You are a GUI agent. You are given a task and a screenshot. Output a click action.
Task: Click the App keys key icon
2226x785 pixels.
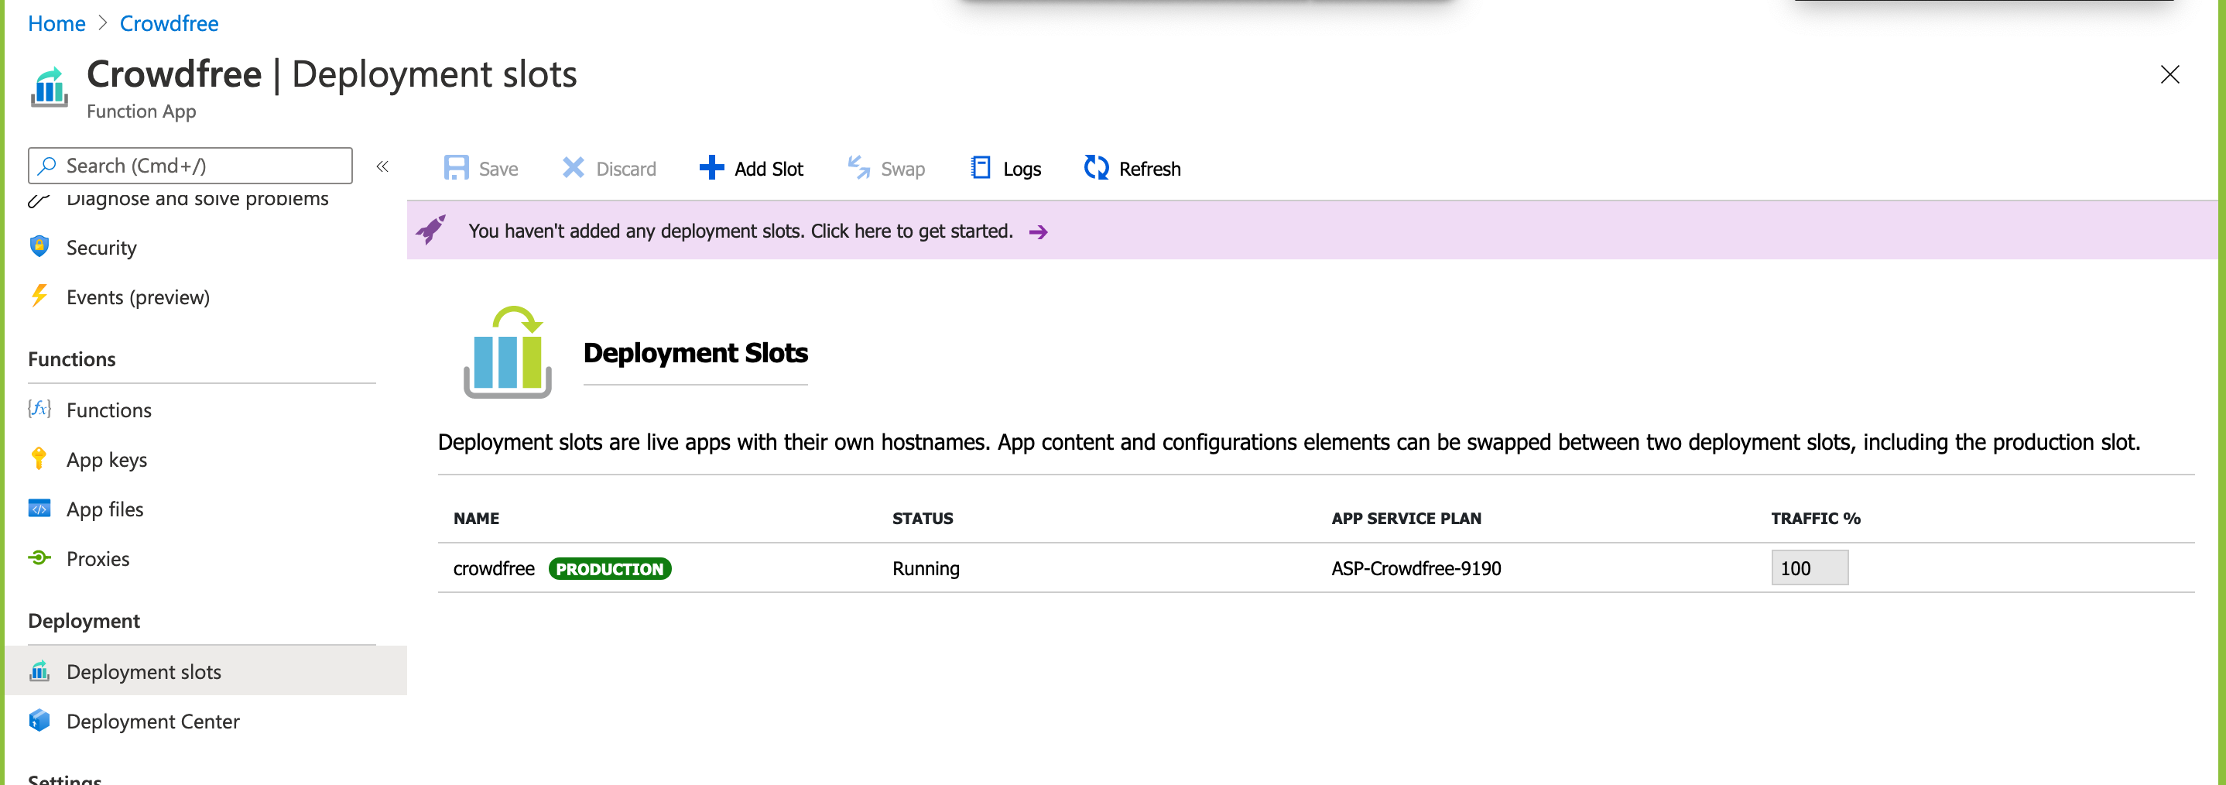click(x=39, y=458)
